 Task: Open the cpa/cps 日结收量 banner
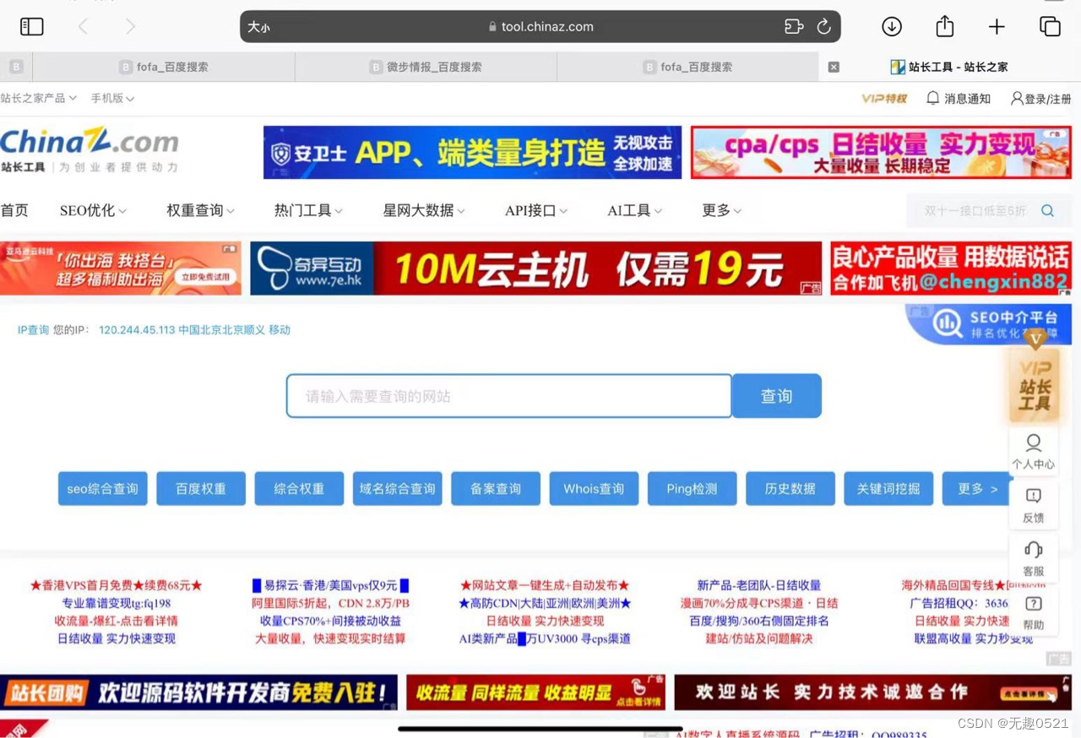881,152
